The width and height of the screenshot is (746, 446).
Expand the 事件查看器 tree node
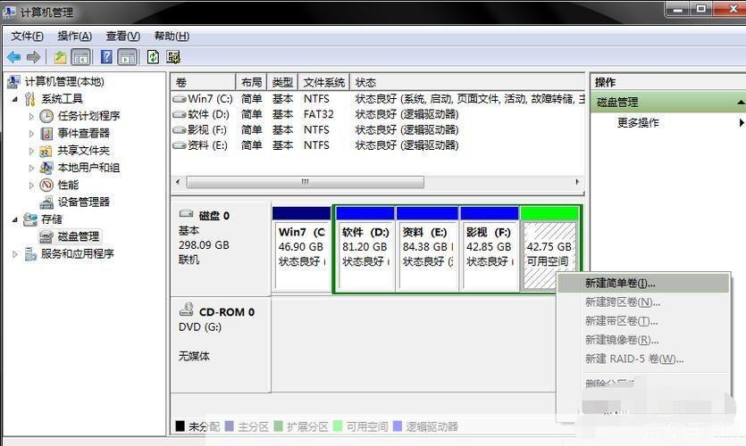tap(31, 134)
